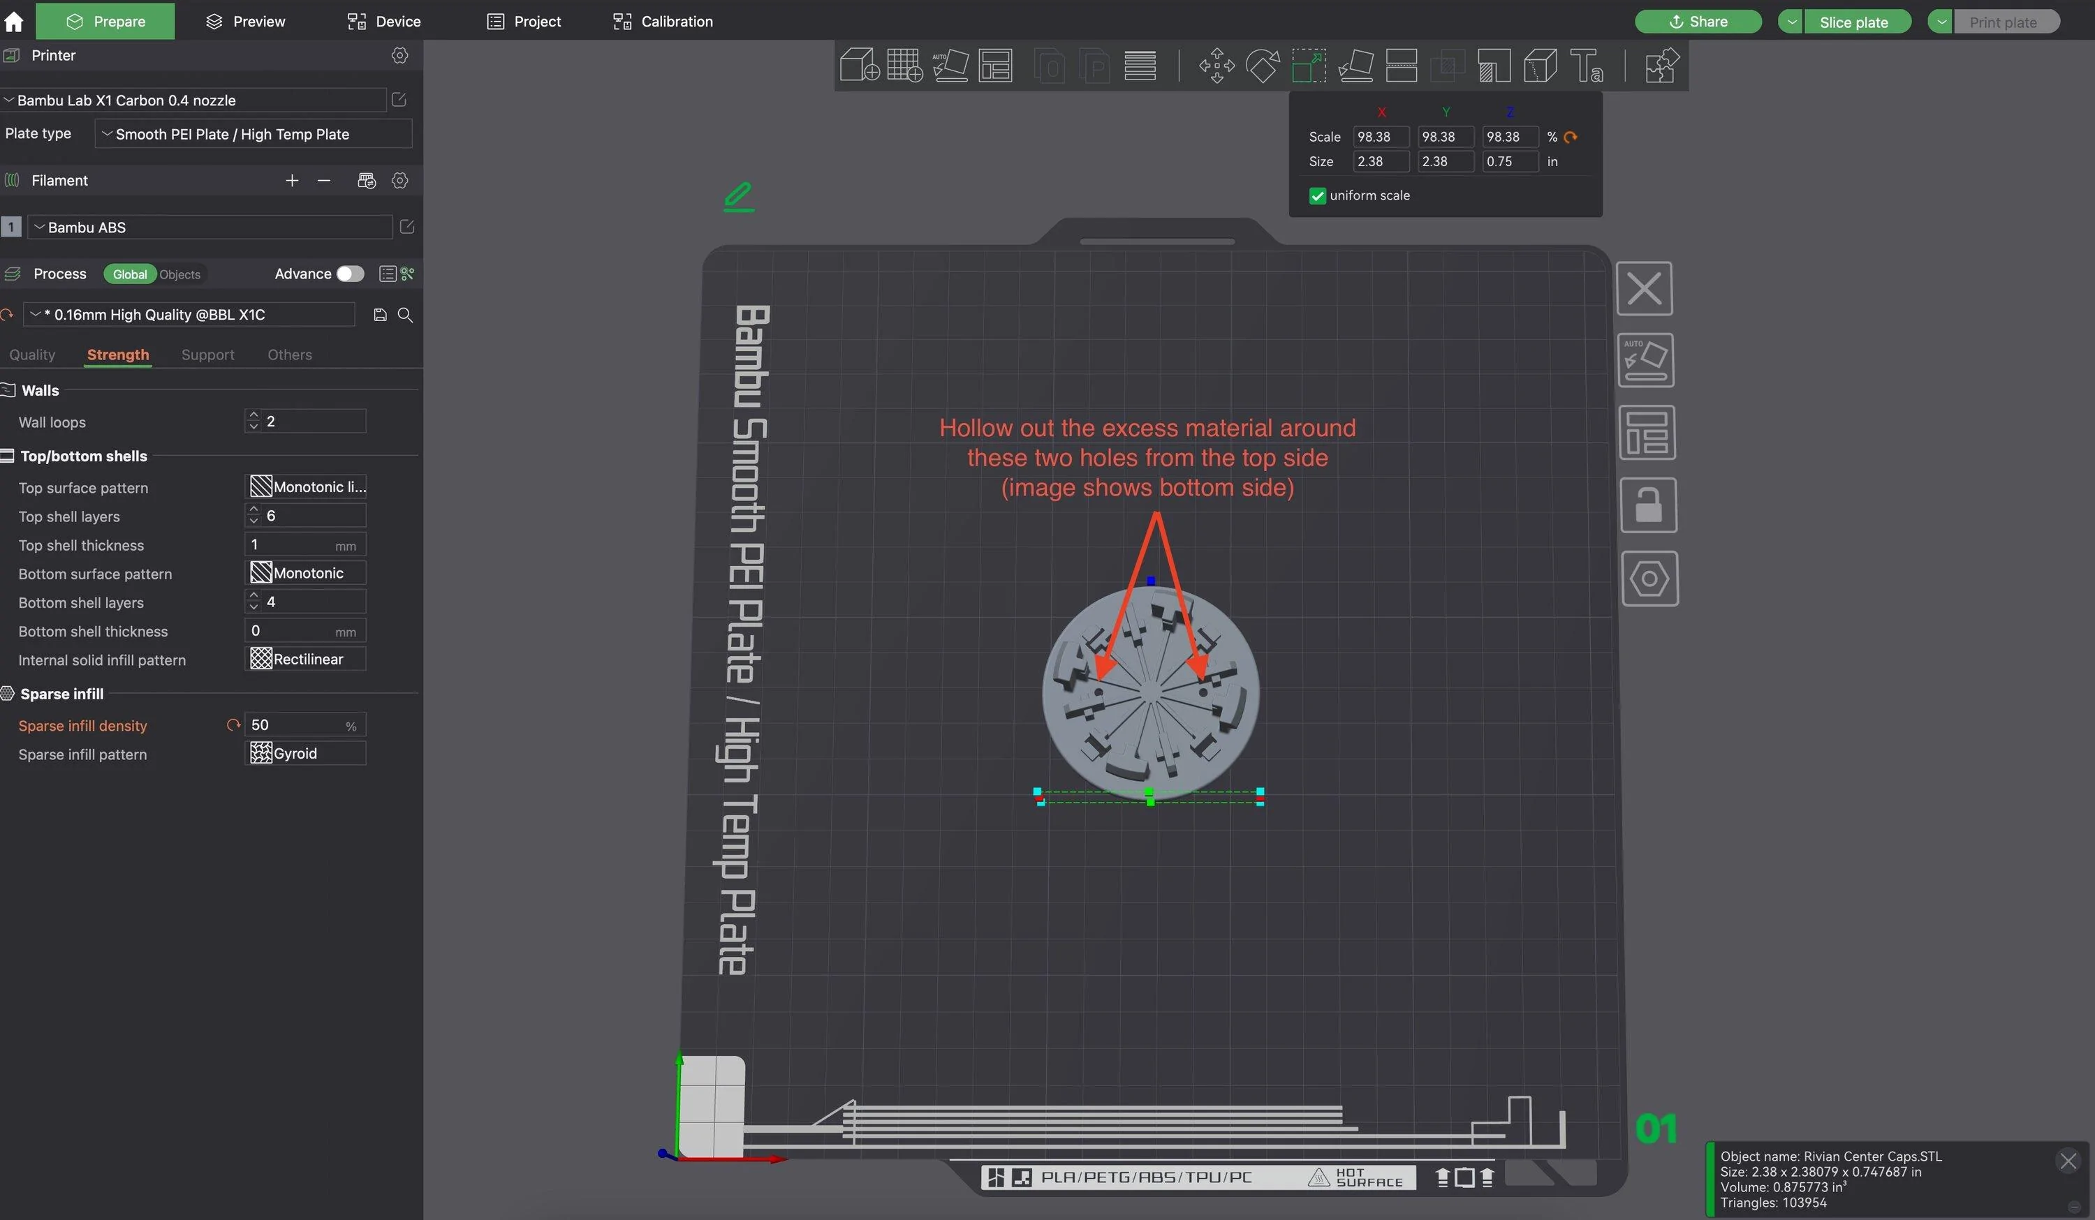Open the Support painting tool
Viewport: 2095px width, 1220px height.
[x=1494, y=65]
